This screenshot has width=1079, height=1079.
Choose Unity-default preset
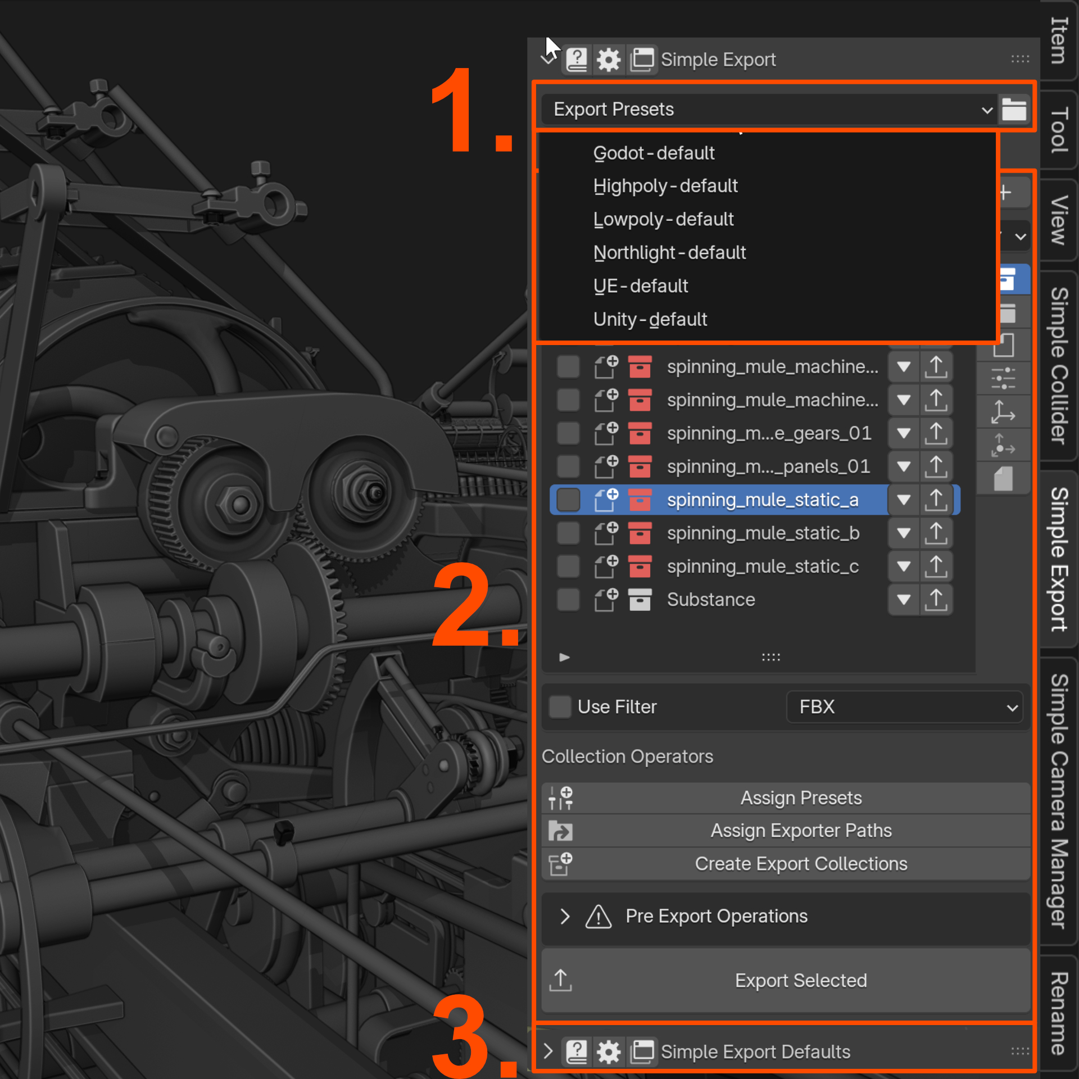[x=767, y=320]
